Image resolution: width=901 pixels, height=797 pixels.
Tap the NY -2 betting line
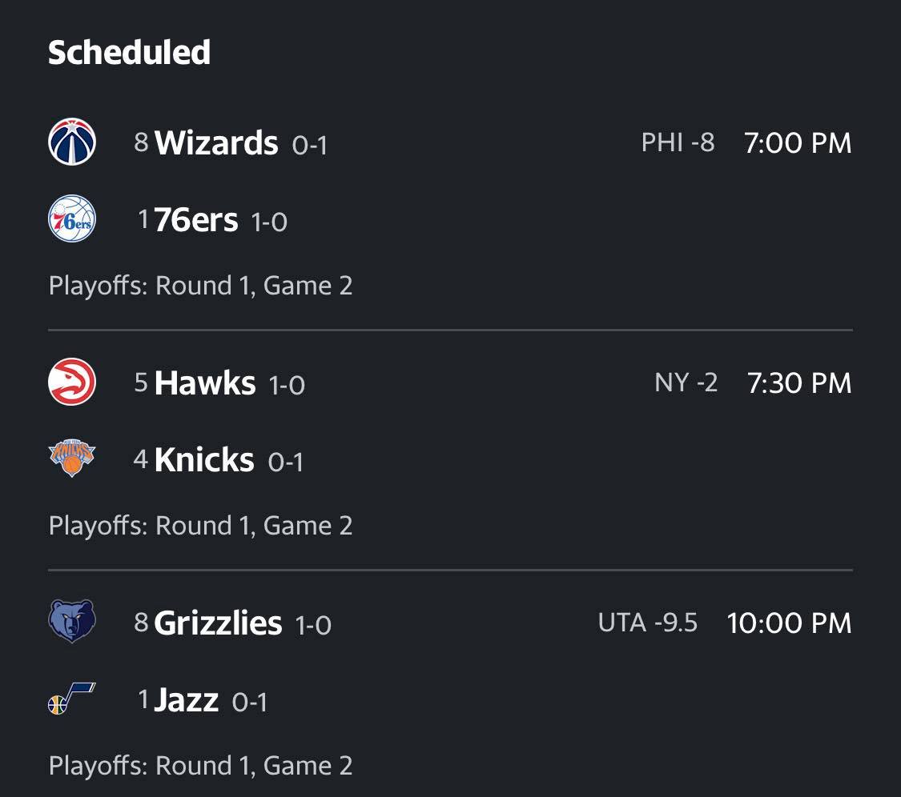tap(686, 382)
